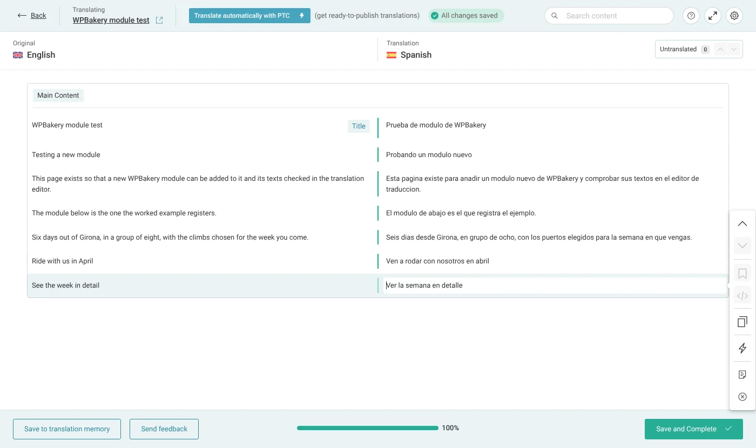Screen dimensions: 756x448
Task: Click the 100% translation progress bar
Action: coord(368,428)
